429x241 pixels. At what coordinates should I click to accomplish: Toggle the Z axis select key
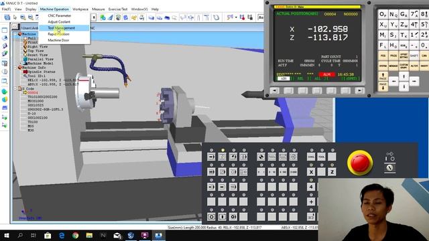click(332, 172)
